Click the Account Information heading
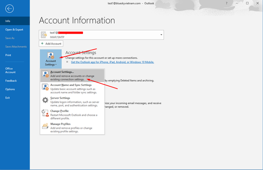 click(x=77, y=20)
